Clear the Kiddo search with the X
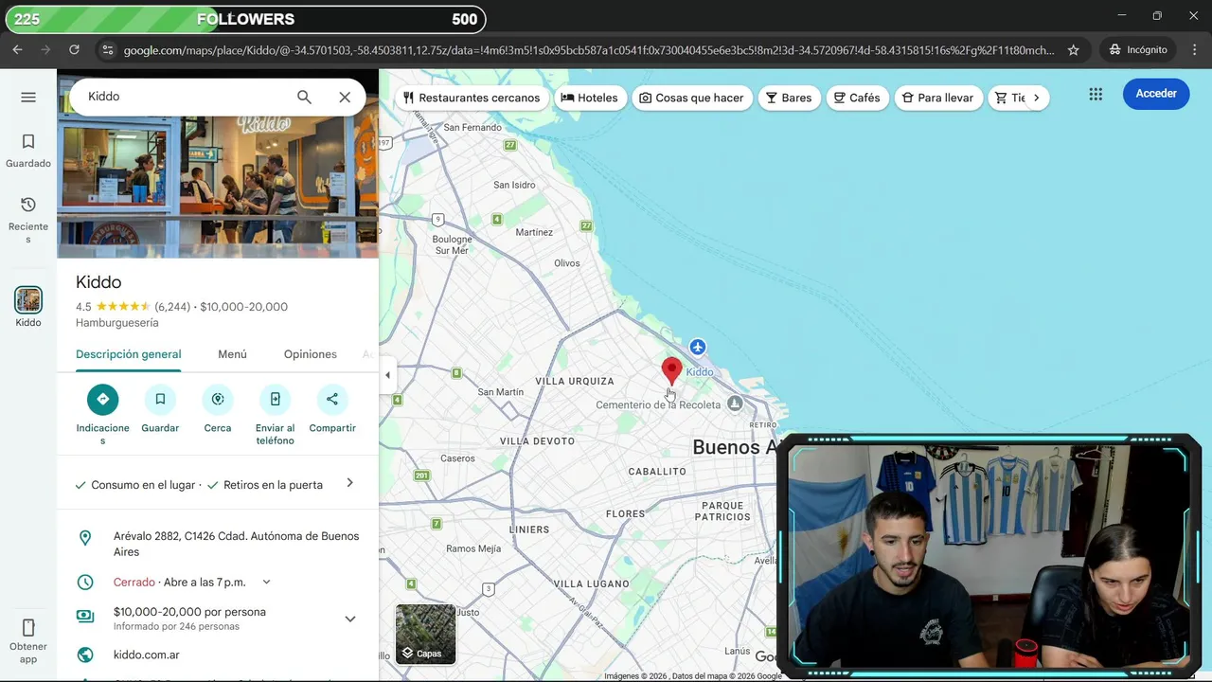1212x682 pixels. pos(345,97)
